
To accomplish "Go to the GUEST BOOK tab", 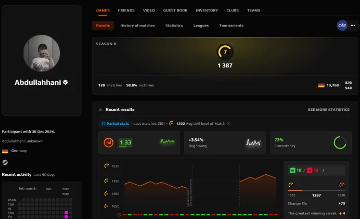I will click(x=175, y=10).
